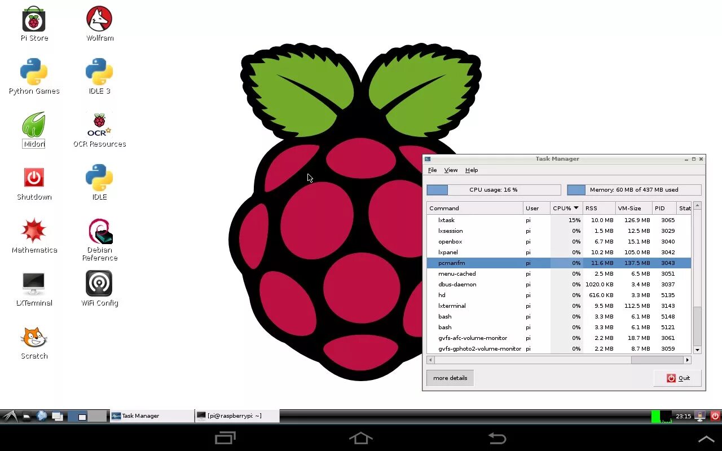Click the 23:15 clock in panel
Viewport: 722px width, 451px height.
coord(684,417)
